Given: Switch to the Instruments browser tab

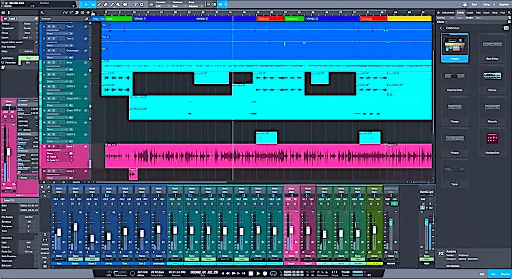Looking at the screenshot, I should click(x=448, y=13).
